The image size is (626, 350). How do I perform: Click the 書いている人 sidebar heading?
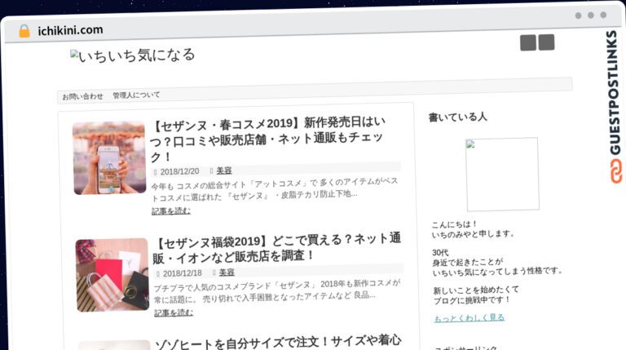[457, 117]
